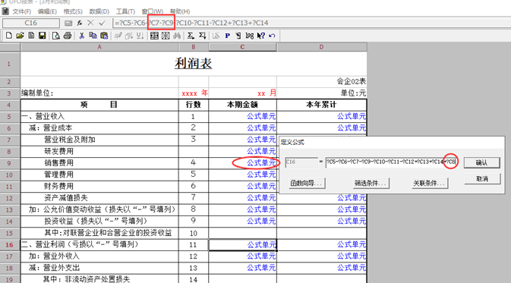
Task: Open a file with the folder icon
Action: [x=20, y=36]
